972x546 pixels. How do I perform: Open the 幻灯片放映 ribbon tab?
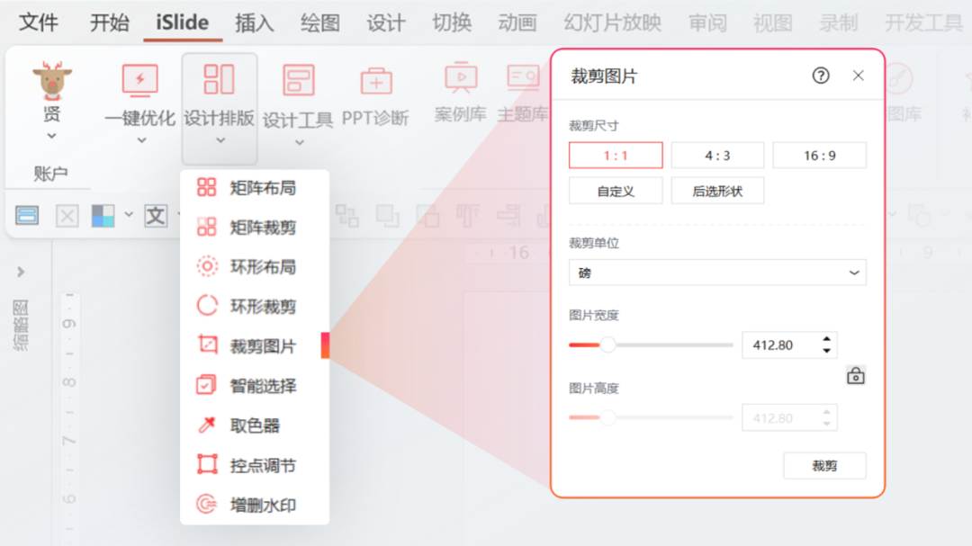[613, 22]
